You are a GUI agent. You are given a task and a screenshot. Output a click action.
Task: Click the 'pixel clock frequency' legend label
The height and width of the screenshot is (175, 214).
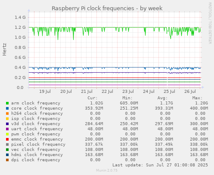[x=38, y=144]
